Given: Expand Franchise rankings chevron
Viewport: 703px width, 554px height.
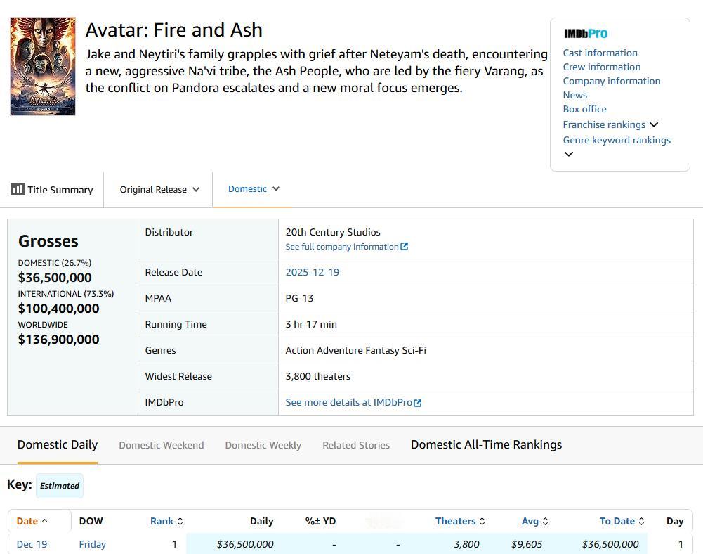Looking at the screenshot, I should click(x=654, y=124).
